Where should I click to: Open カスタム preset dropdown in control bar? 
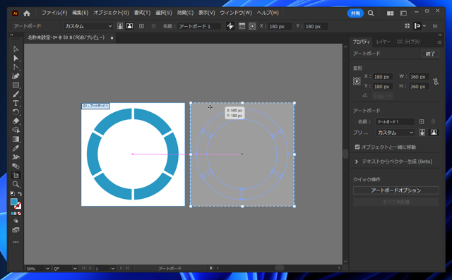tap(88, 26)
